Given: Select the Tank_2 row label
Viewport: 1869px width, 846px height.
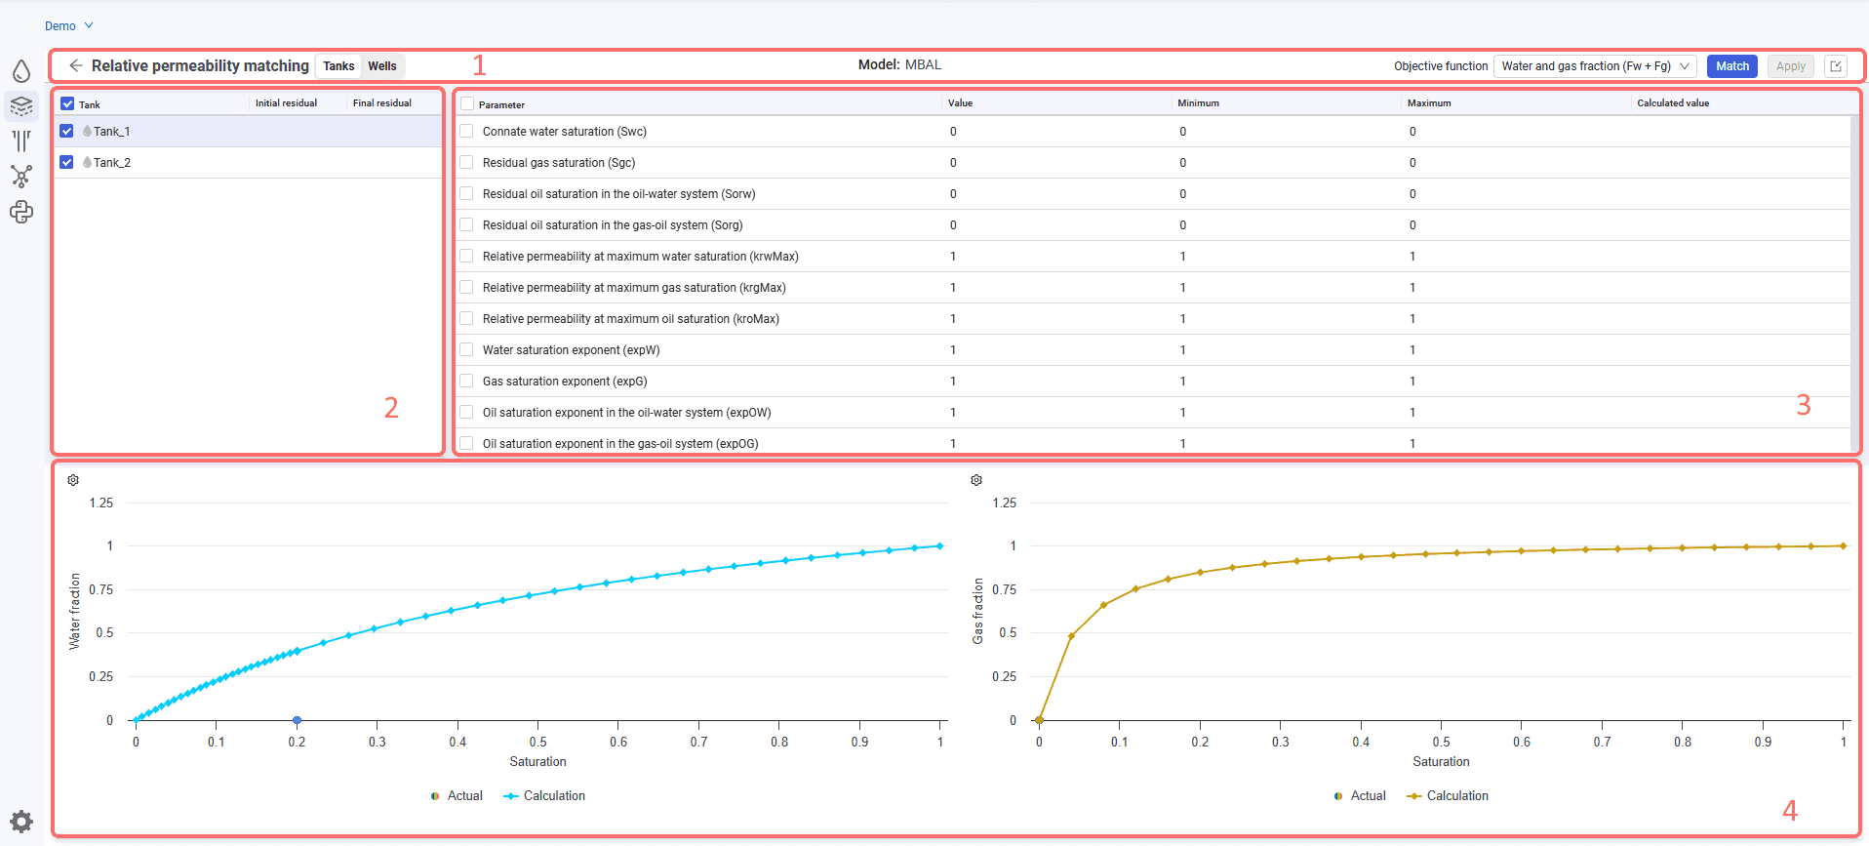Looking at the screenshot, I should [112, 163].
